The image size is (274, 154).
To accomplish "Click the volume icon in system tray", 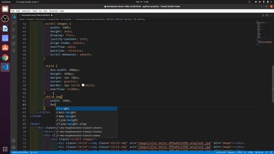I will (x=260, y=2).
